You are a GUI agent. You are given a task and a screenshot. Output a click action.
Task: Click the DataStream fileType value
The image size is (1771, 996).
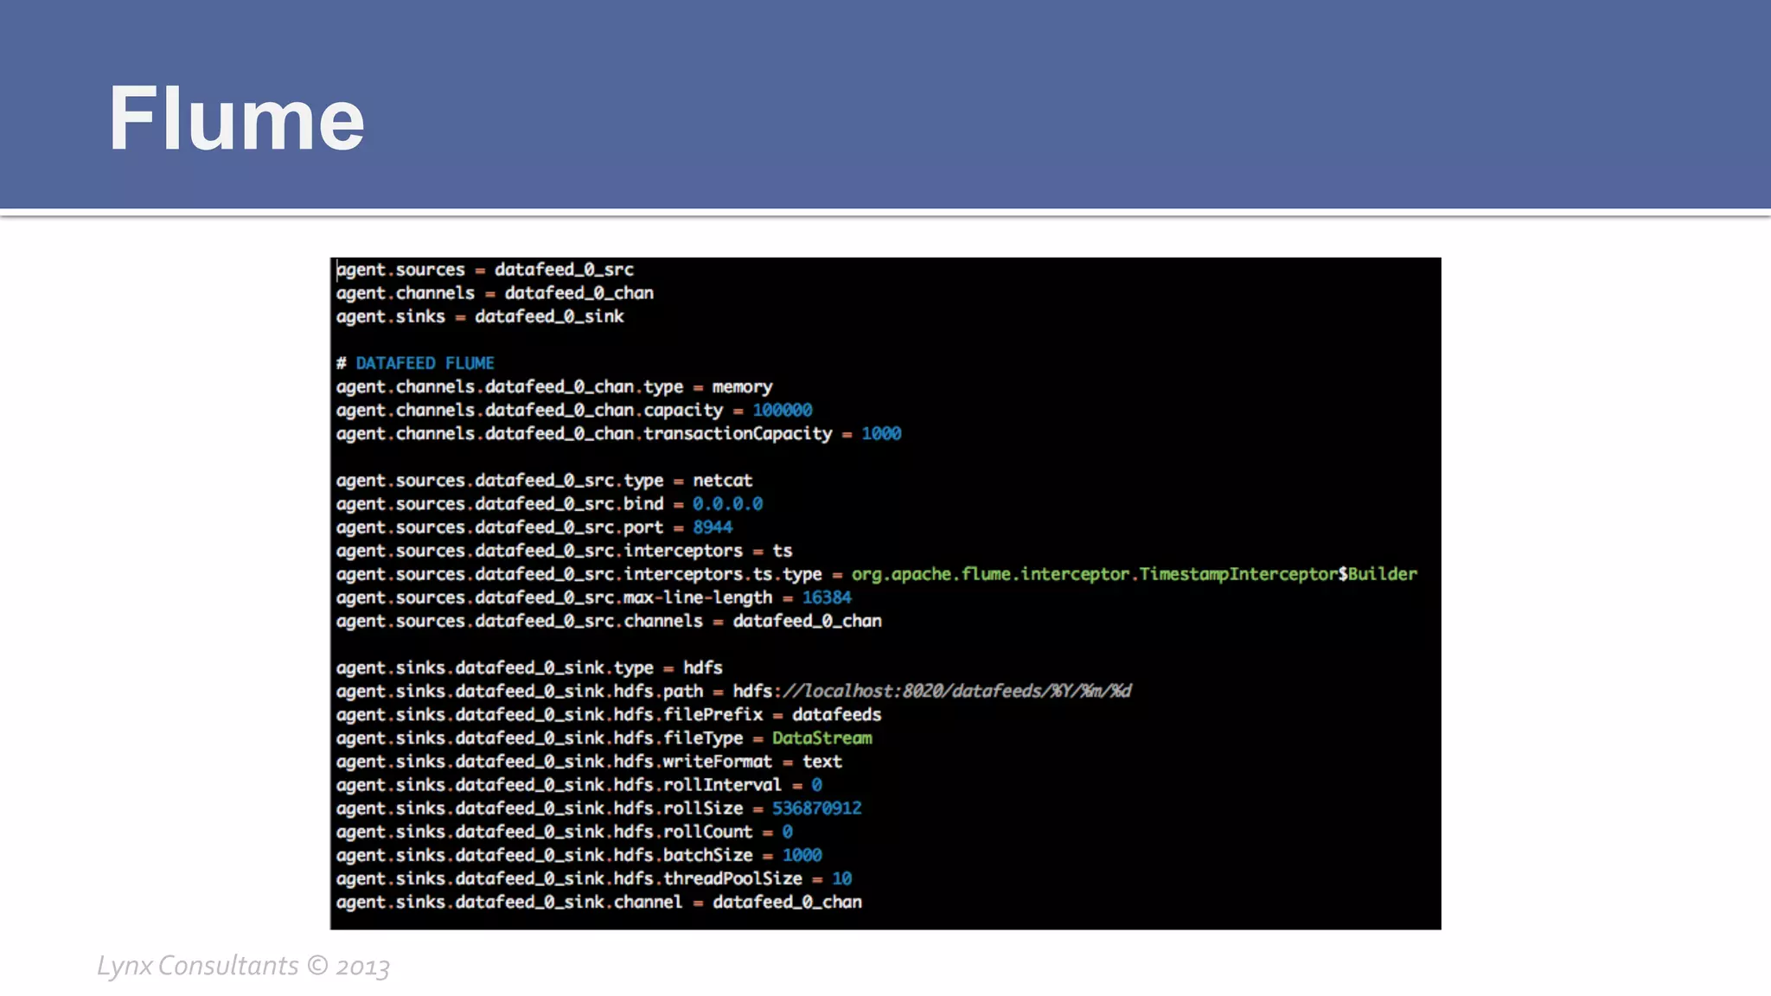822,737
